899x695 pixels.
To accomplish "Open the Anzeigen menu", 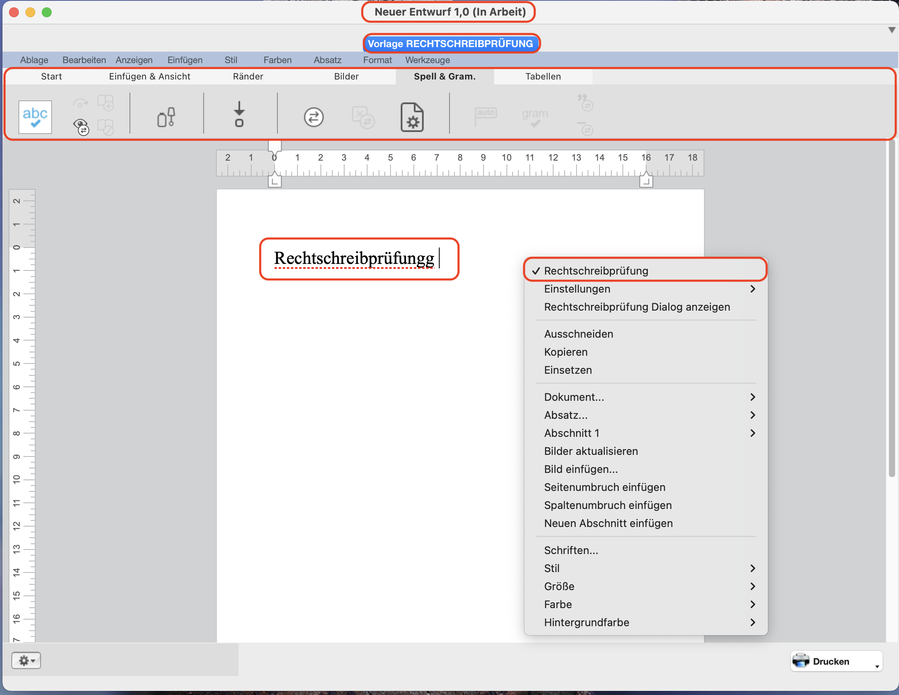I will pyautogui.click(x=134, y=60).
